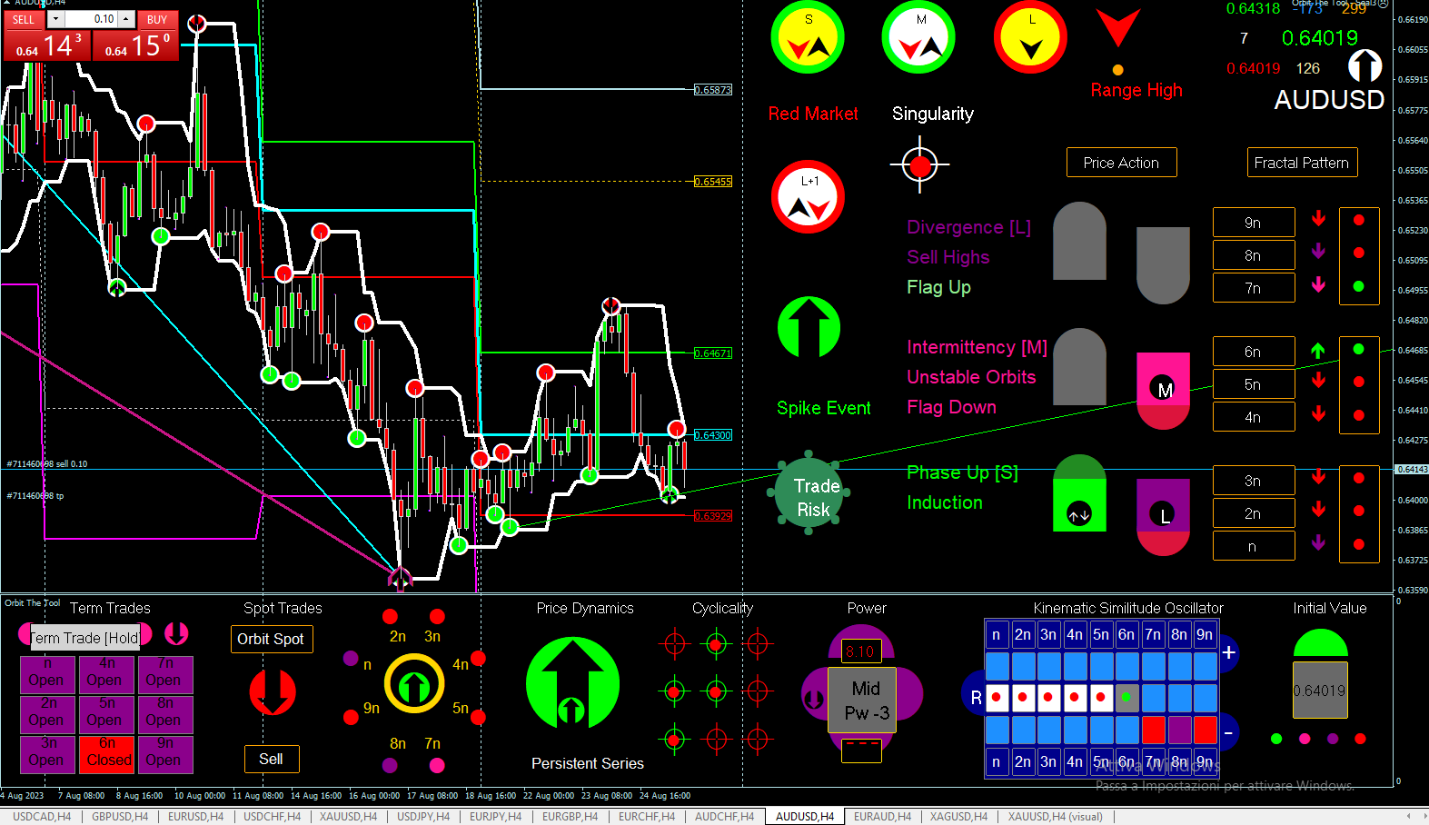Click the green dome above Initial Value box
This screenshot has height=825, width=1429.
coord(1320,642)
